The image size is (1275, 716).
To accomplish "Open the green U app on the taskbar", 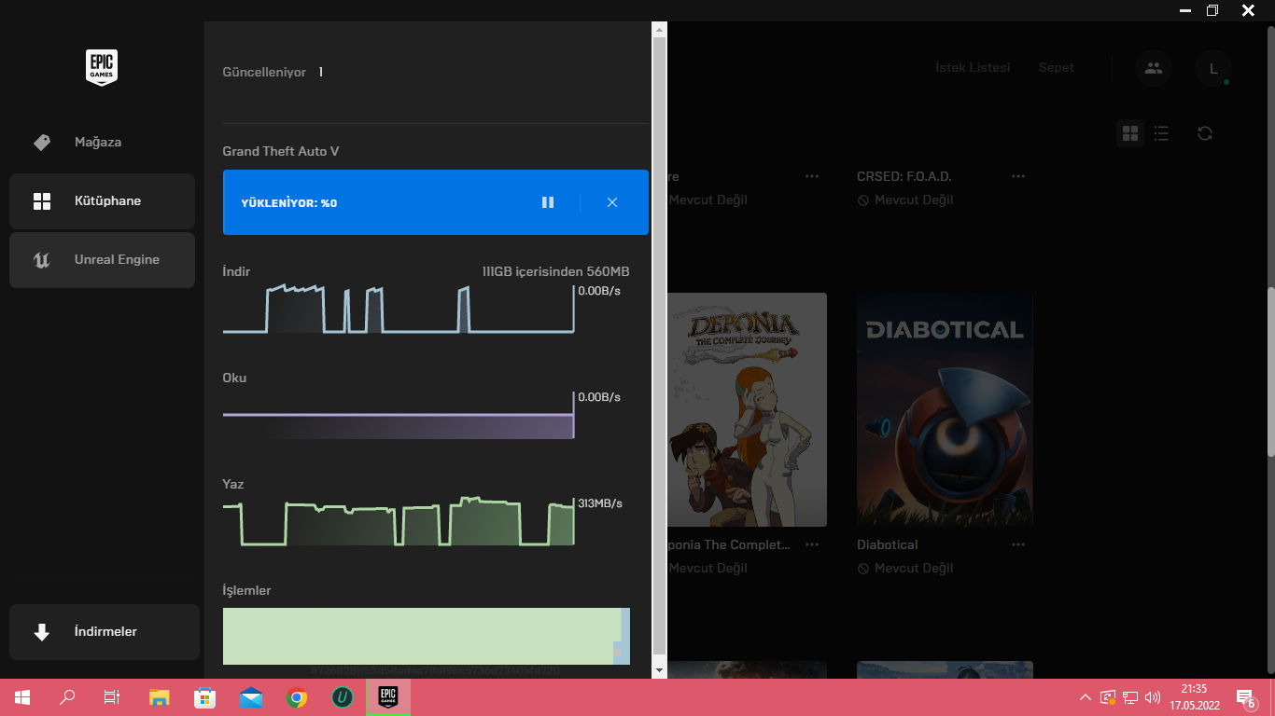I will click(x=343, y=697).
